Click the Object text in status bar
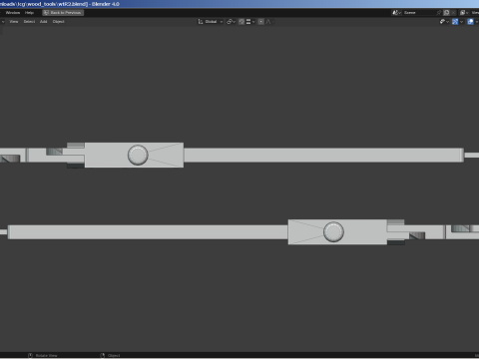 click(114, 355)
